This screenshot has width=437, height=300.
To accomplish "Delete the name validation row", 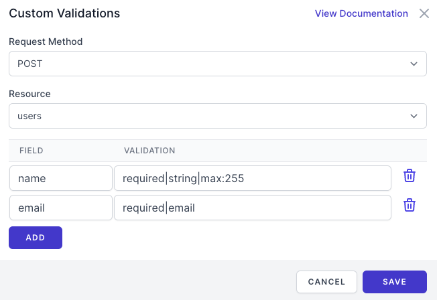I will click(x=410, y=175).
